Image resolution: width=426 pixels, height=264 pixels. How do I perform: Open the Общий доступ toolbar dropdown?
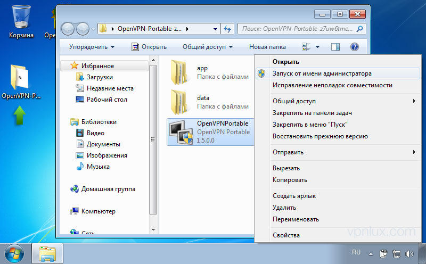[x=208, y=47]
